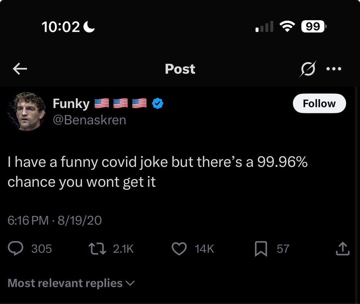Open the Grok slash-circle icon
This screenshot has height=304, width=360.
tap(307, 69)
